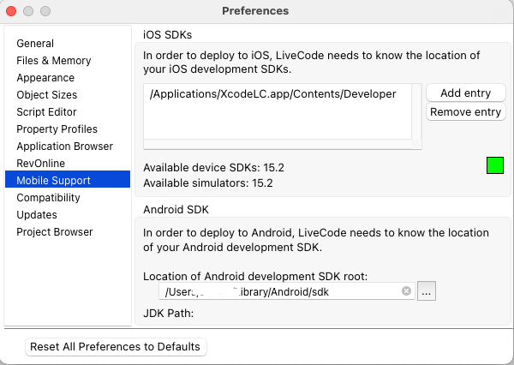Open Compatibility preferences

click(48, 197)
